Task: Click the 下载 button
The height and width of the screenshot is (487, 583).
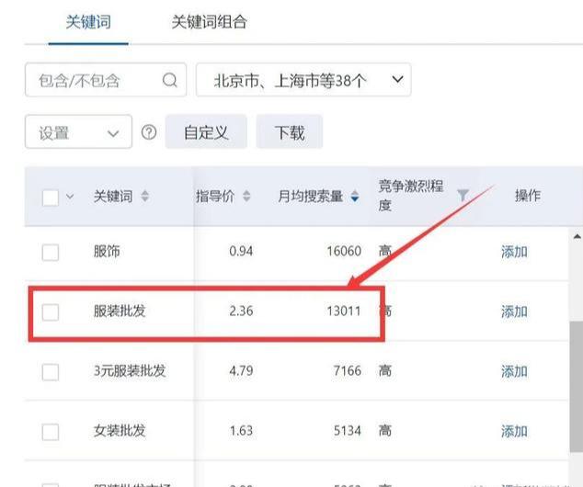Action: coord(289,132)
